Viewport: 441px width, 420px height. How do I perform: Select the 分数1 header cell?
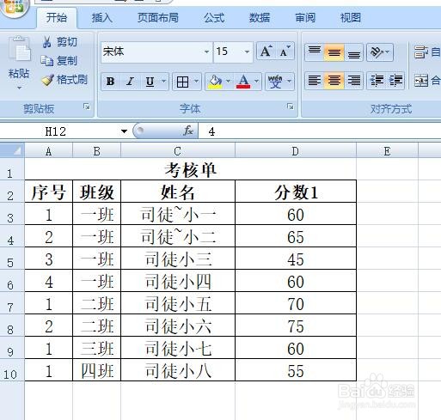[296, 192]
